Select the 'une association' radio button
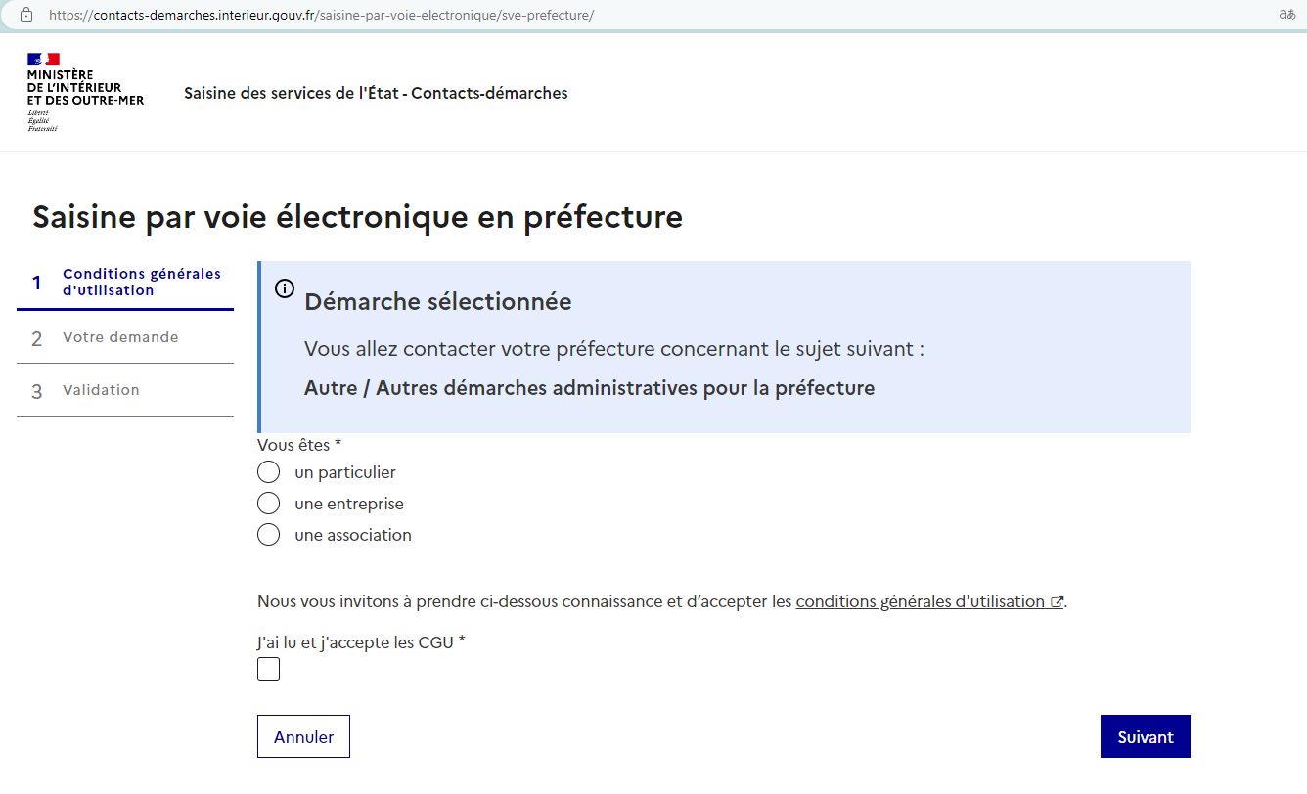 click(x=268, y=535)
